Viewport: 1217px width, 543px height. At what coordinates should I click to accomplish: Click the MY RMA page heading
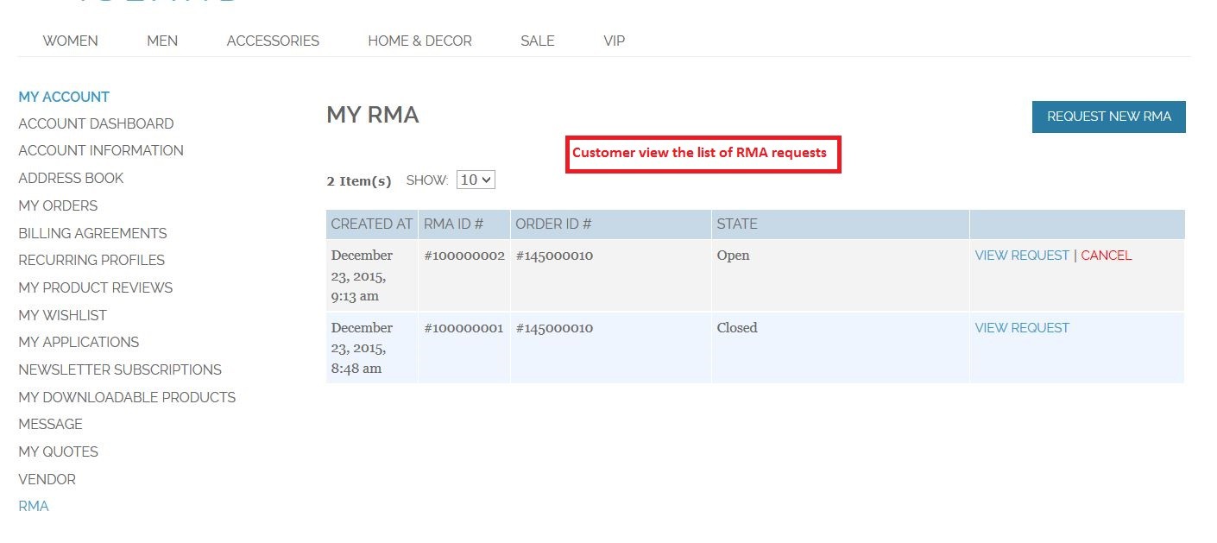[373, 115]
